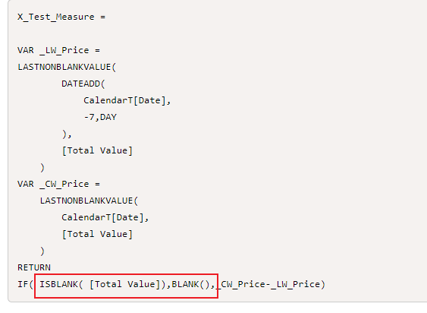
Task: Click 'CalendarT[Date],' under _CW_Price
Action: [105, 217]
